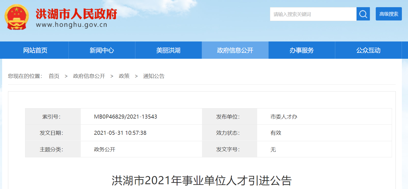Click 政府信息公开 breadcrumb link
408x189 pixels.
tap(89, 76)
